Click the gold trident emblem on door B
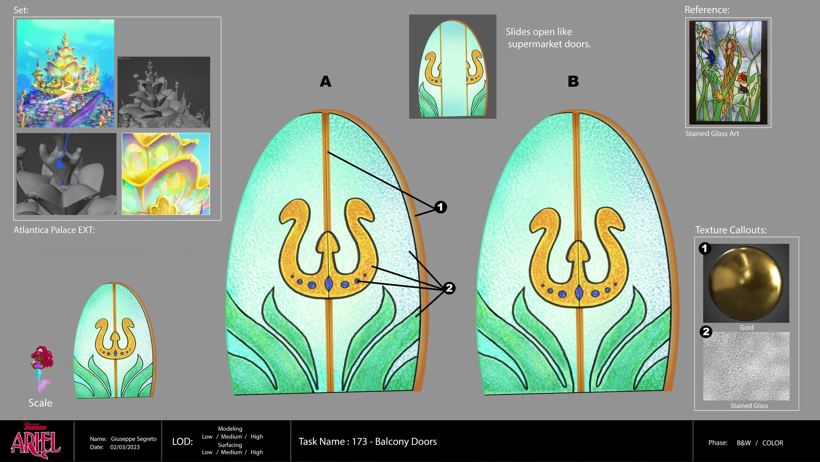Image resolution: width=820 pixels, height=462 pixels. tap(579, 257)
